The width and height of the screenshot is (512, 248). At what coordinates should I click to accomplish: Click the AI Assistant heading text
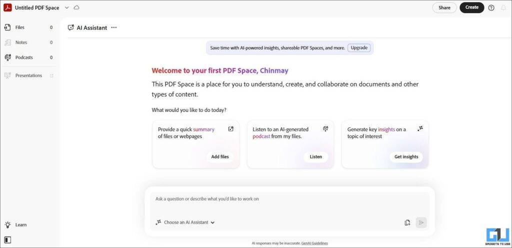(92, 28)
